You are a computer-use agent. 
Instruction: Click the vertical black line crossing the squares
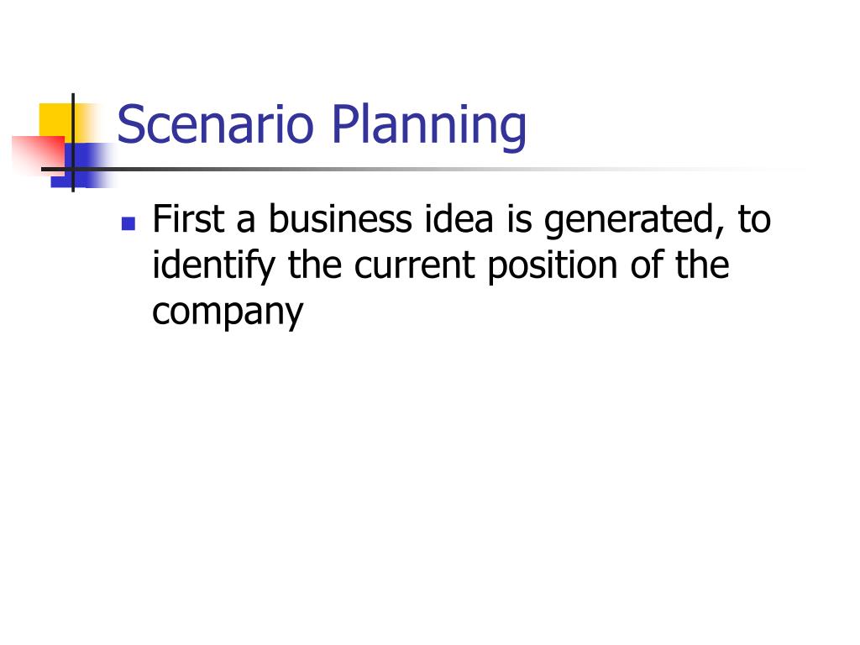coord(73,143)
